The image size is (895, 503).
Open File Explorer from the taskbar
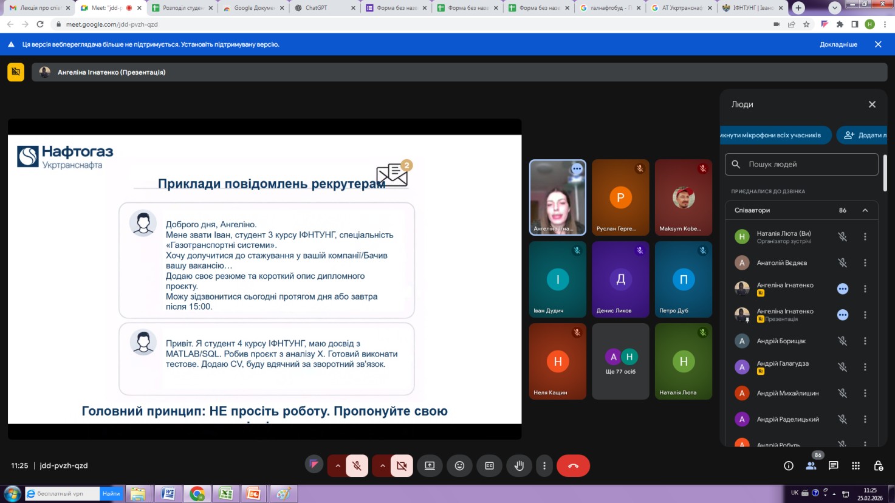138,494
